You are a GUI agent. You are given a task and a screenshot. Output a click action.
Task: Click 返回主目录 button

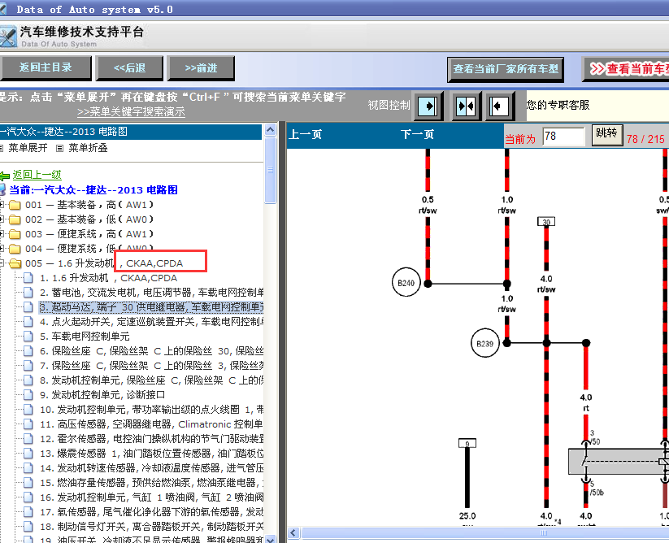click(46, 67)
